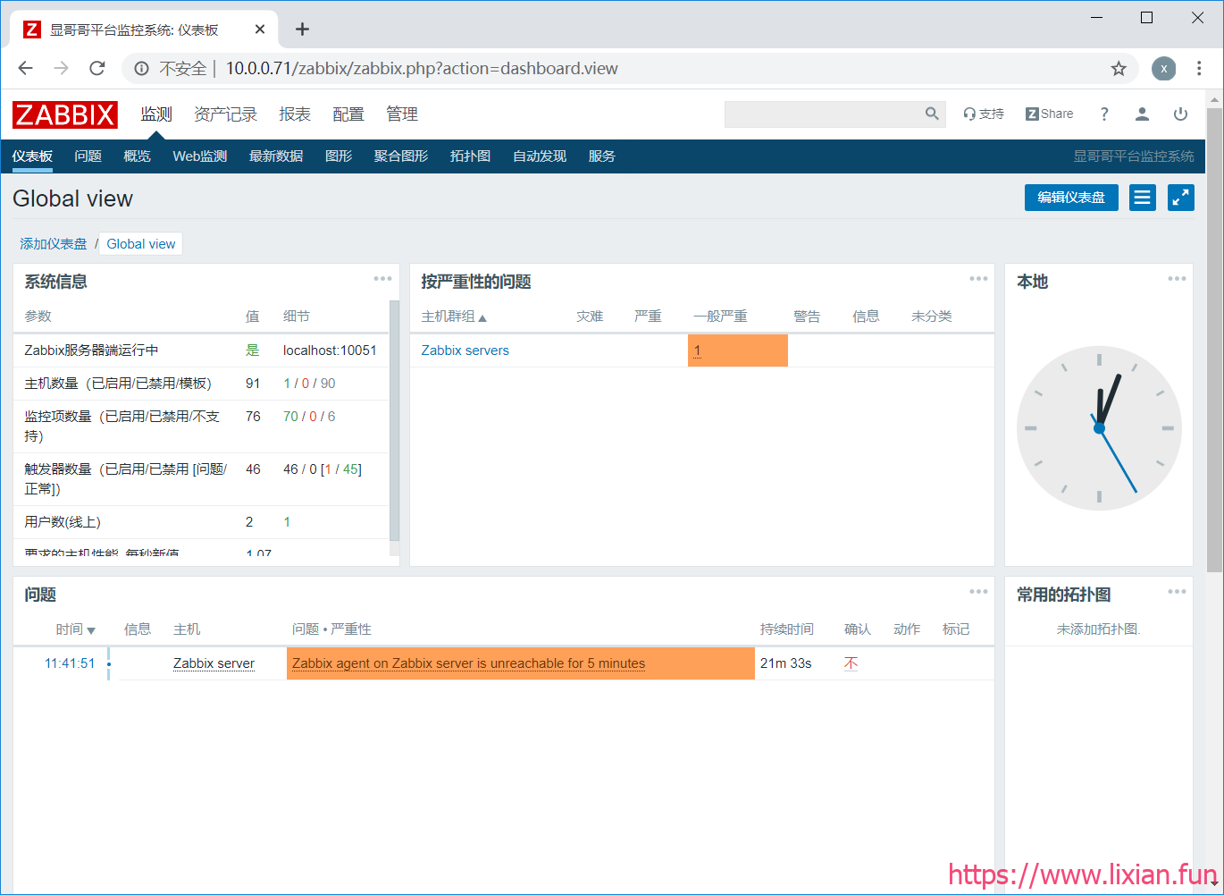Go back in browser history

click(25, 69)
